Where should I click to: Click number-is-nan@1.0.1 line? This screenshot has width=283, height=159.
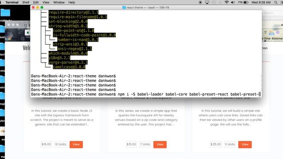(78, 40)
